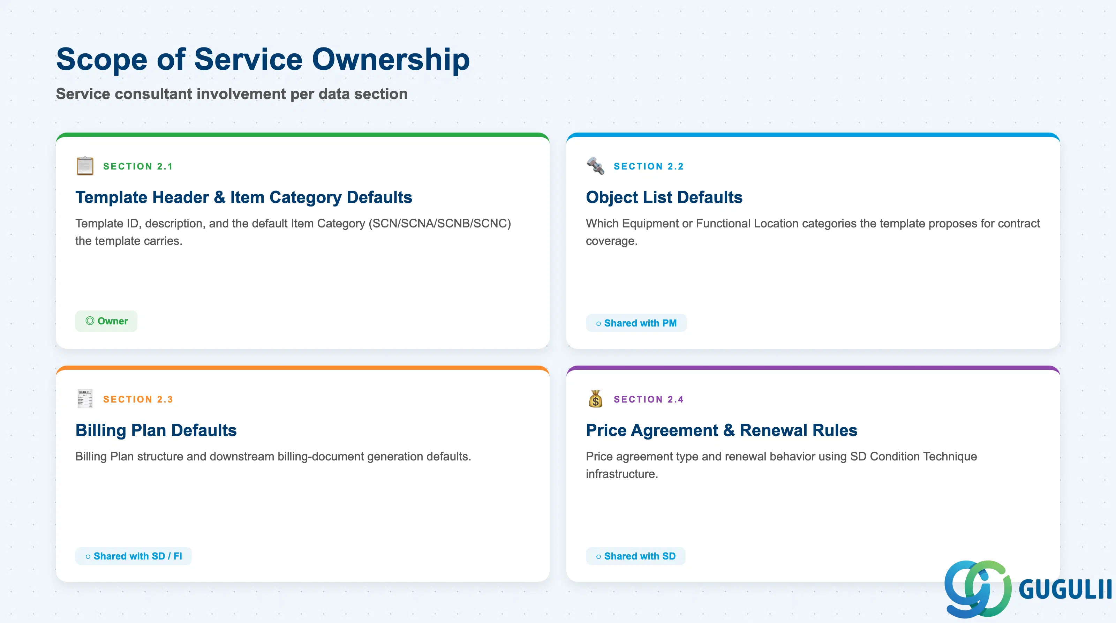
Task: Click Price Agreement & Renewal Rules heading
Action: (721, 430)
